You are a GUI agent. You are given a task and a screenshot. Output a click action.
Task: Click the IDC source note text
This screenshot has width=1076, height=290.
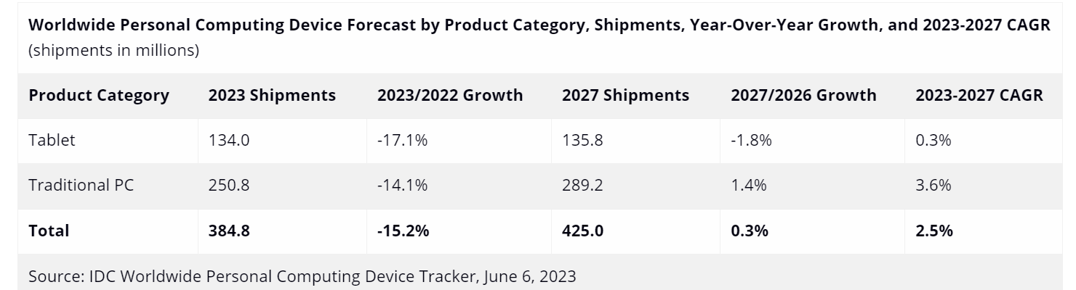coord(302,277)
